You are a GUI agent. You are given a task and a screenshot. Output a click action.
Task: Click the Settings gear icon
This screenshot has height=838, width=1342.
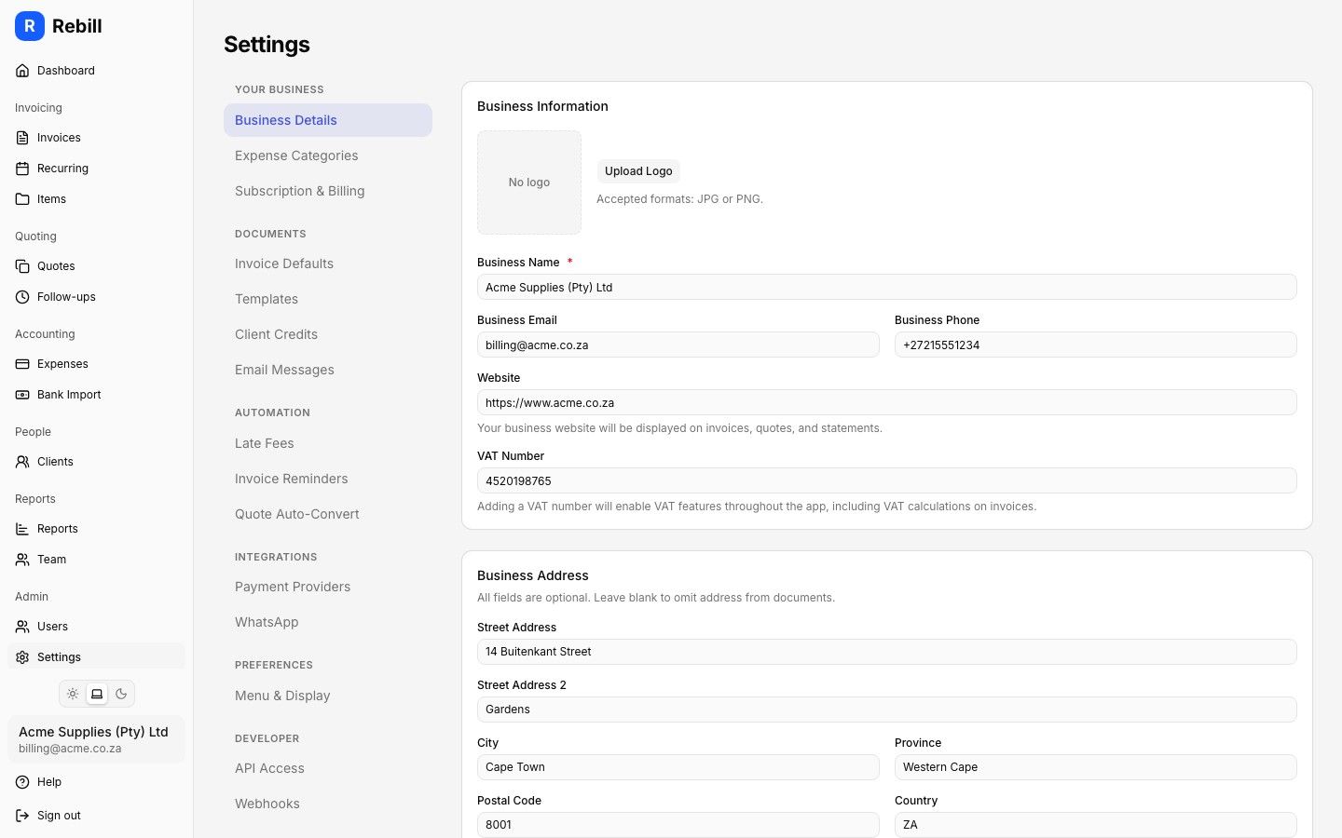(x=22, y=657)
